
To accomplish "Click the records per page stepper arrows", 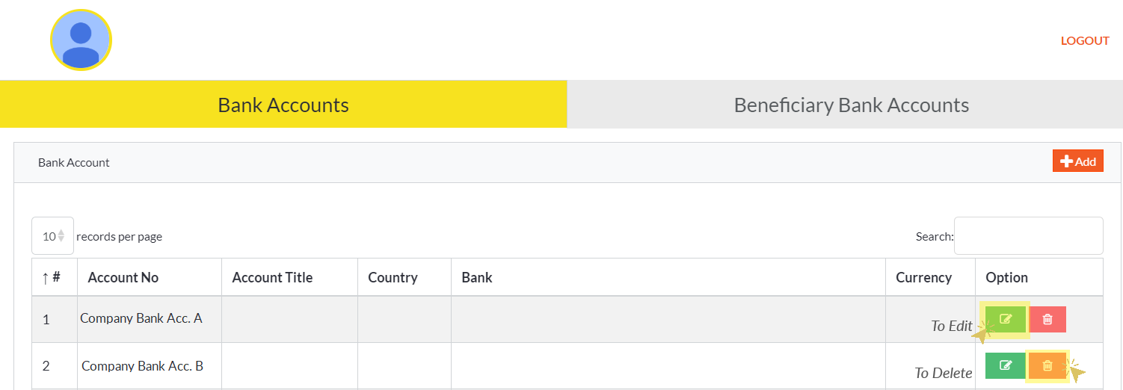I will [61, 236].
